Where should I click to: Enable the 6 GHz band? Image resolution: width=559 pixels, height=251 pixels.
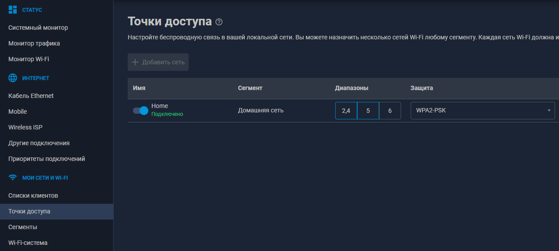click(390, 111)
